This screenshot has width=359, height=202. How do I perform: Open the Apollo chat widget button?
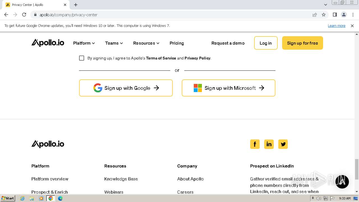click(x=342, y=182)
